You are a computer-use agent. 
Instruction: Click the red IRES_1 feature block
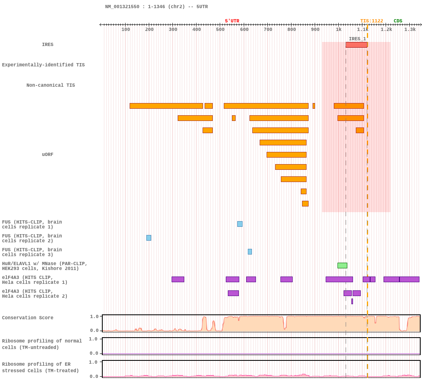click(x=356, y=45)
